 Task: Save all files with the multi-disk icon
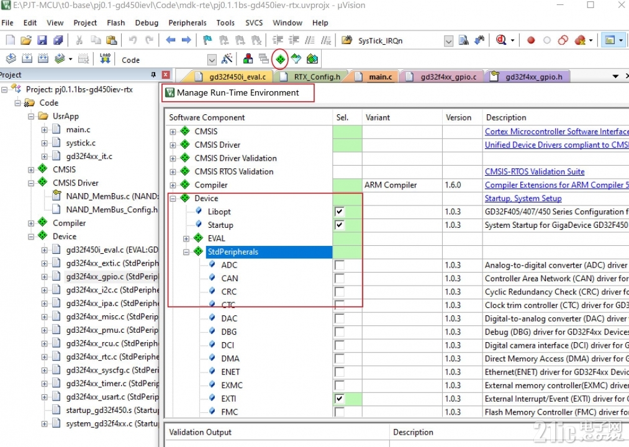(x=58, y=40)
